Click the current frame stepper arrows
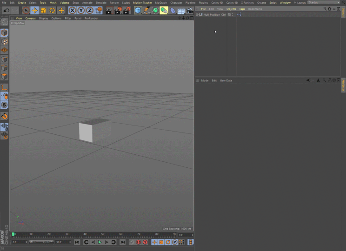The image size is (346, 251). (x=193, y=235)
